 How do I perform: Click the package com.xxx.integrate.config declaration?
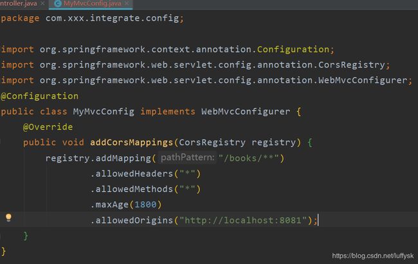(92, 19)
